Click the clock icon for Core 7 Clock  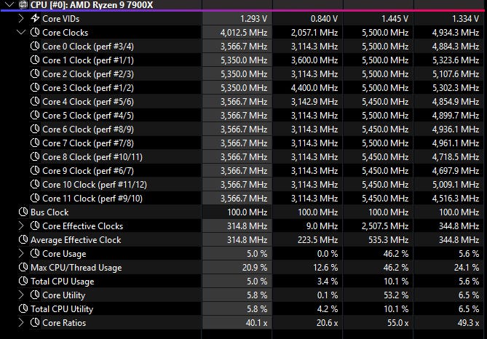click(x=35, y=143)
